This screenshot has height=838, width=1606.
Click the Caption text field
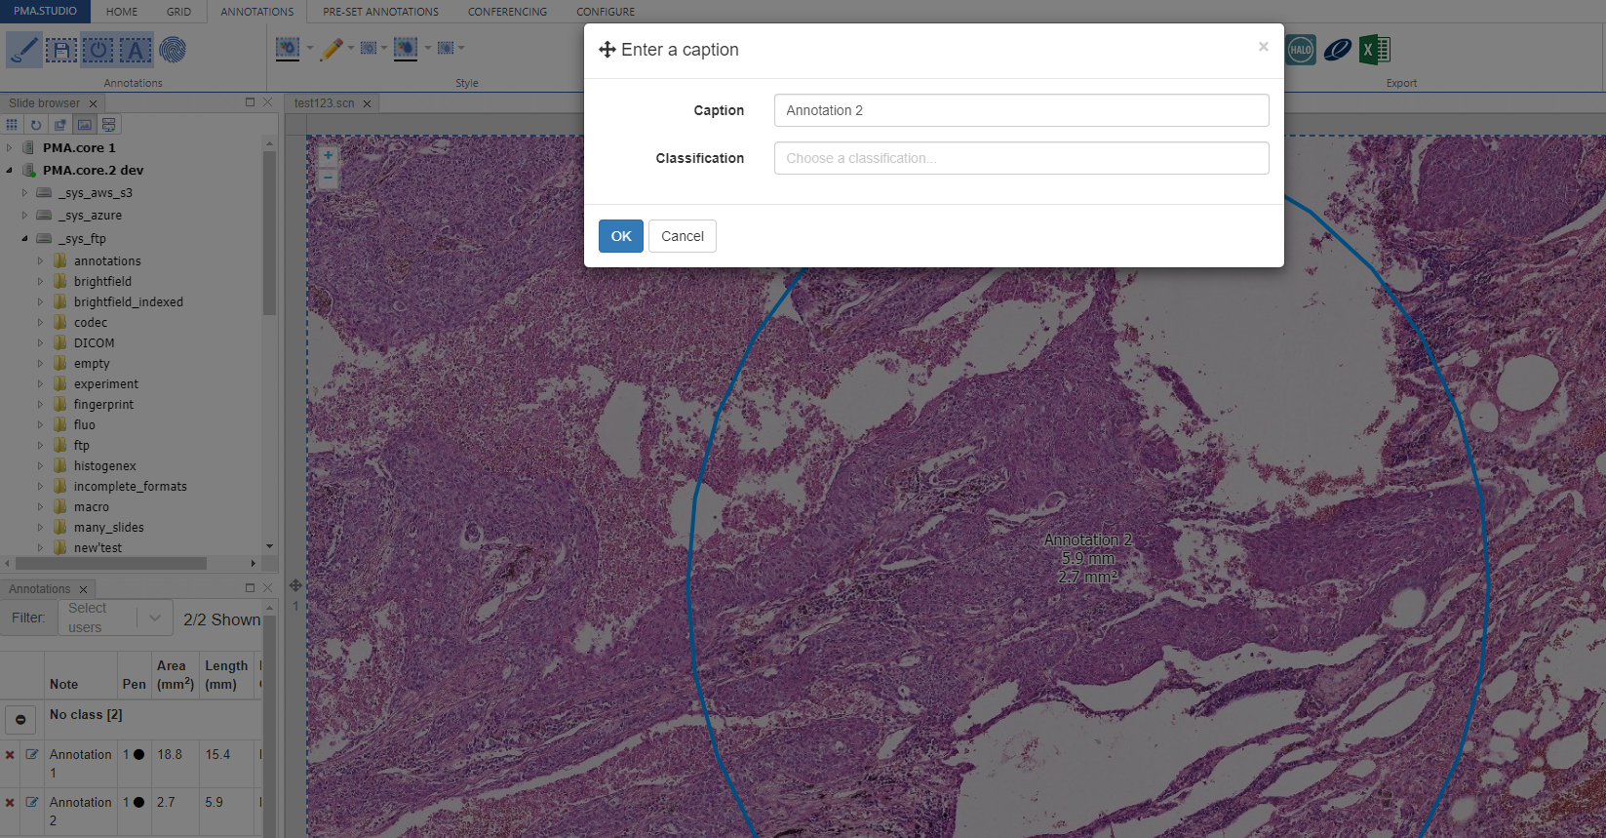click(1021, 110)
